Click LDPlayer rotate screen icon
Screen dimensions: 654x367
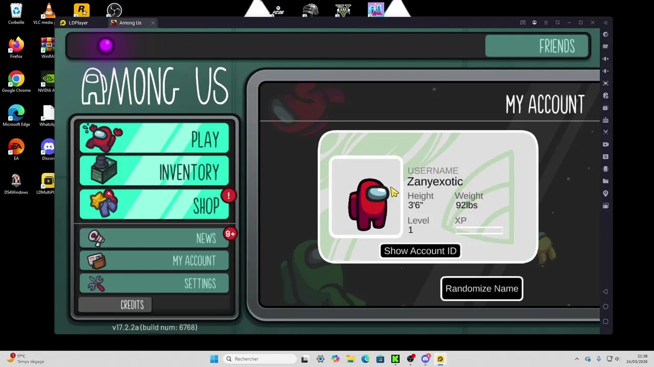pyautogui.click(x=605, y=206)
